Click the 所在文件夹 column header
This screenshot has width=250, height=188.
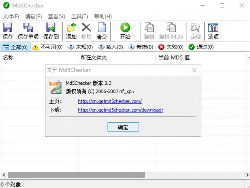point(117,58)
